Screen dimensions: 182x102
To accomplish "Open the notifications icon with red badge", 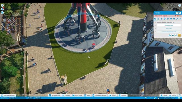I will point(2,9).
